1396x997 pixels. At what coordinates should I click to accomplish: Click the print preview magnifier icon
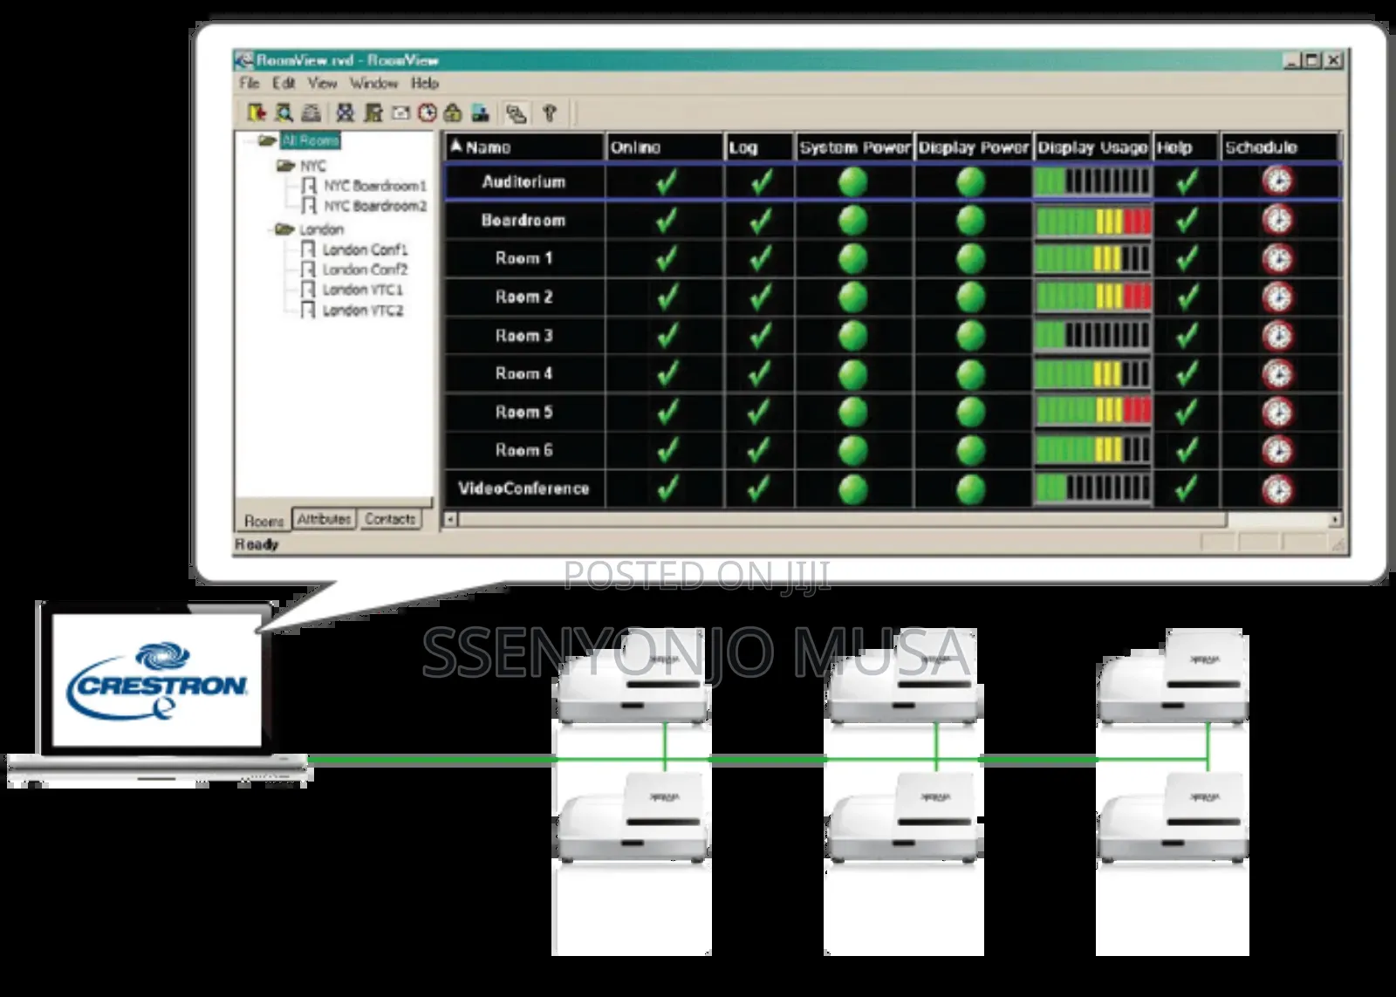coord(284,113)
